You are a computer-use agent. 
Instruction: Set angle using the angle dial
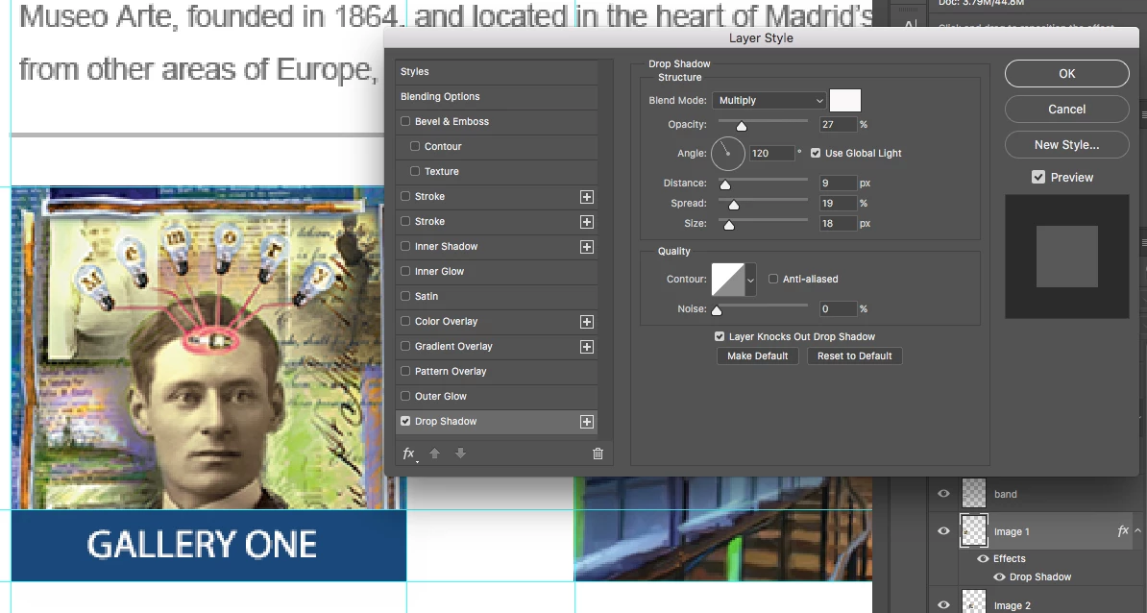[728, 153]
